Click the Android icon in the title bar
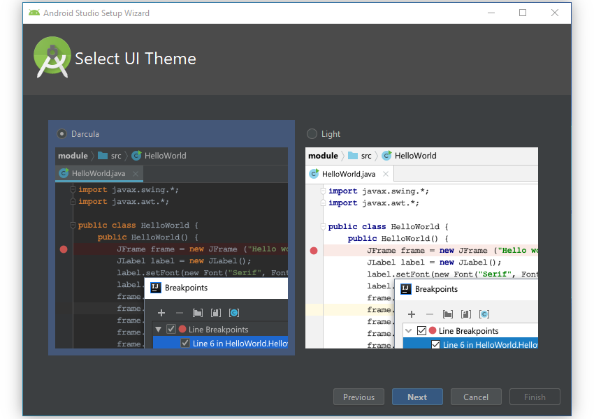This screenshot has width=594, height=419. [34, 13]
